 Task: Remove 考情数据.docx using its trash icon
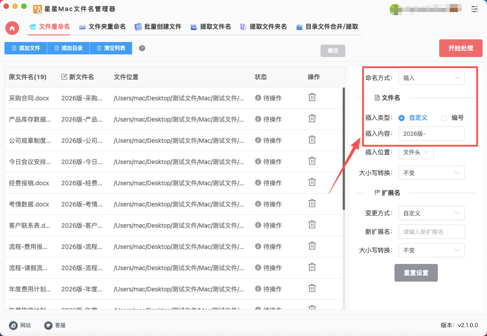312,203
